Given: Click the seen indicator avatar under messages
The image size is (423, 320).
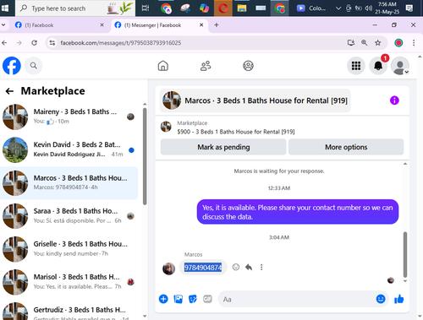Looking at the screenshot, I should tap(391, 280).
